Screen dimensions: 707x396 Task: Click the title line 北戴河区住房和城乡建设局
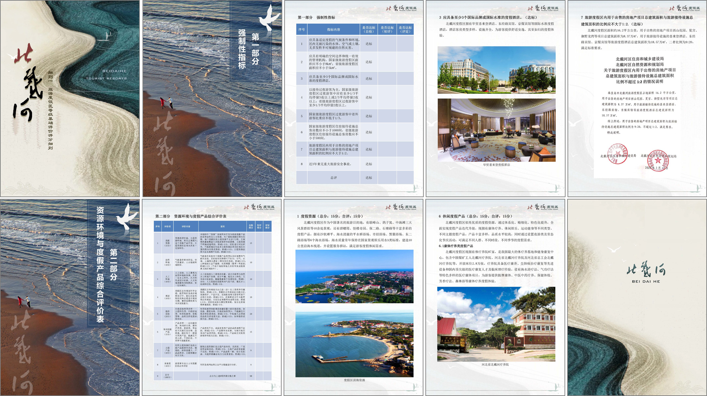tap(639, 59)
